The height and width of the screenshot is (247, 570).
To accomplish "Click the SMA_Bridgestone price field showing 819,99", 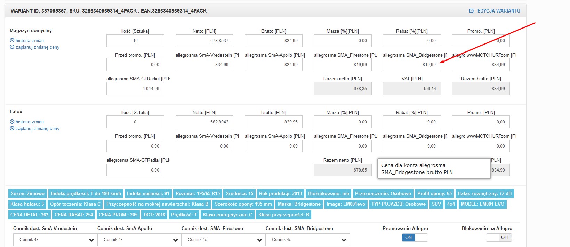I will 412,65.
